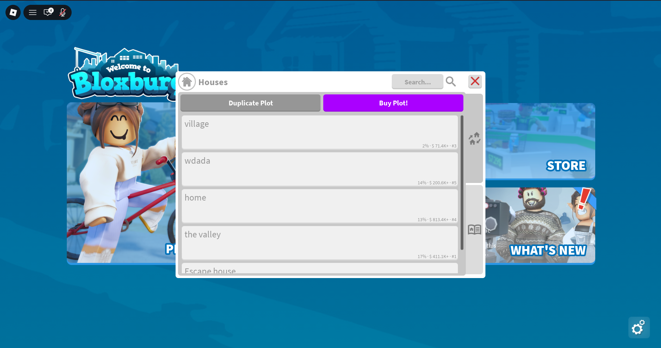Click the house list scrollbar
Screen dimensions: 661x348
462,183
